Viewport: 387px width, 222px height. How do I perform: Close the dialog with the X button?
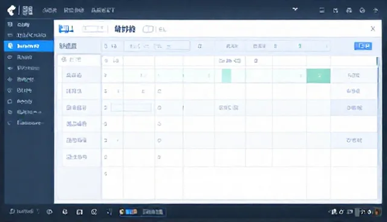[372, 29]
